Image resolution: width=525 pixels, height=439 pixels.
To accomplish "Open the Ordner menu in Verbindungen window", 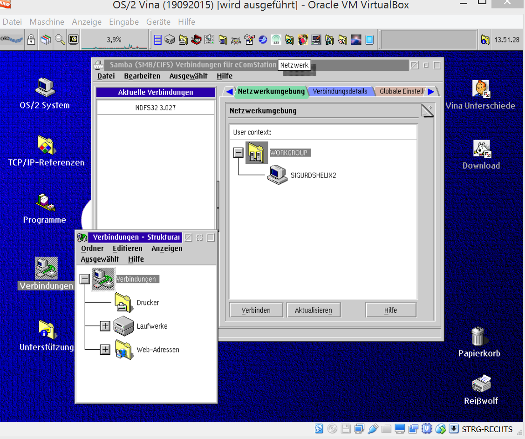I will click(92, 248).
